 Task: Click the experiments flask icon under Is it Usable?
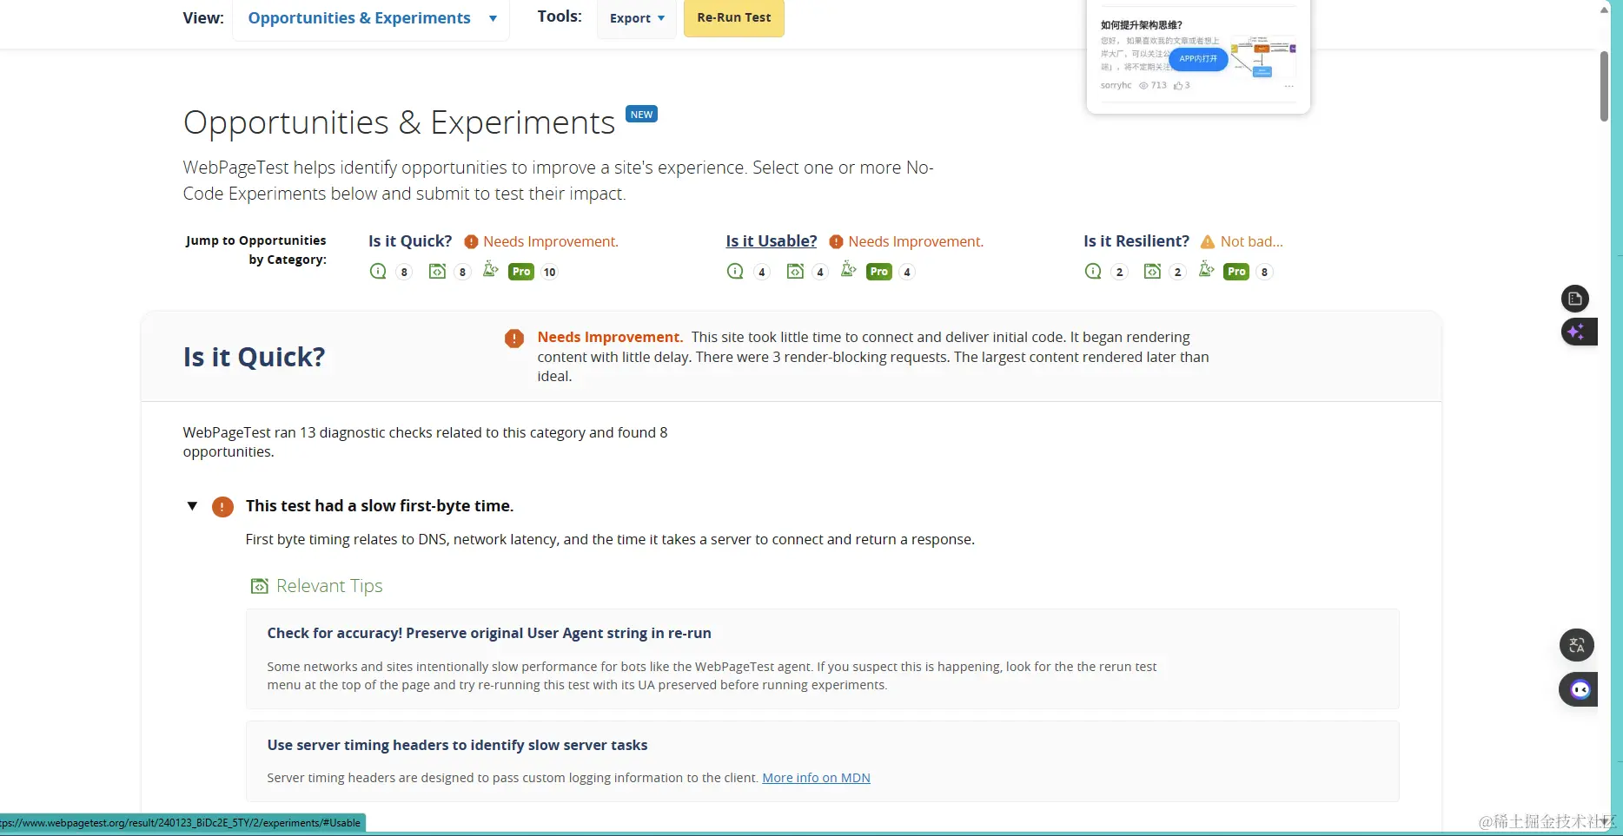point(849,270)
